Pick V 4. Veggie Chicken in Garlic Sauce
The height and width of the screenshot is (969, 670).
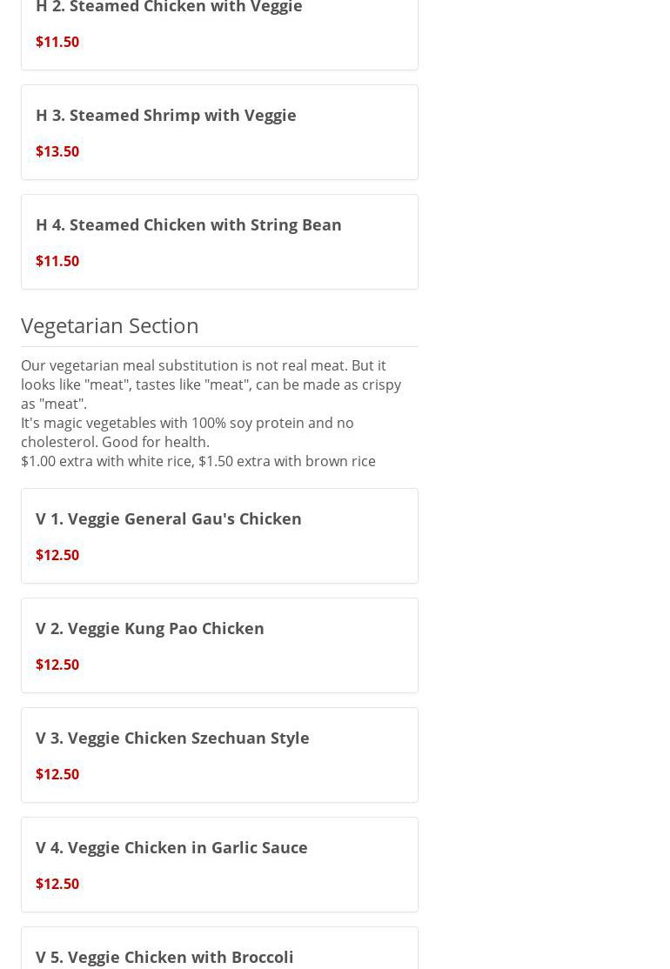point(171,847)
